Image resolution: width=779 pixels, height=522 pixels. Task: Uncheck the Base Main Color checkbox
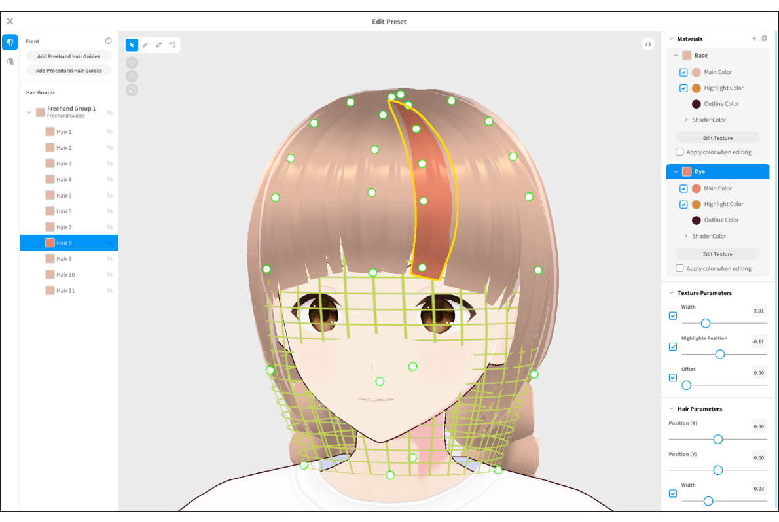coord(683,73)
